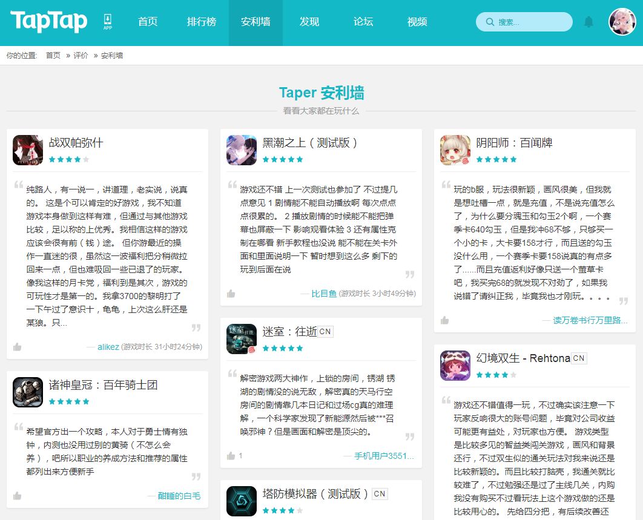The width and height of the screenshot is (643, 520).
Task: Like the 酣睡的白毛 review
Action: click(x=17, y=496)
